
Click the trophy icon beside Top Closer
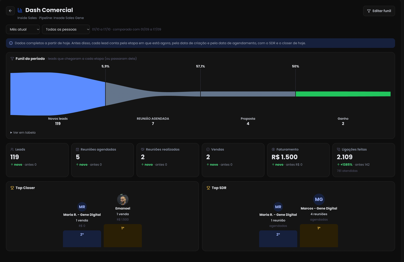pos(12,188)
